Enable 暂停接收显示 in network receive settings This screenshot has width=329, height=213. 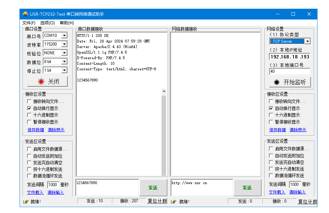point(271,122)
